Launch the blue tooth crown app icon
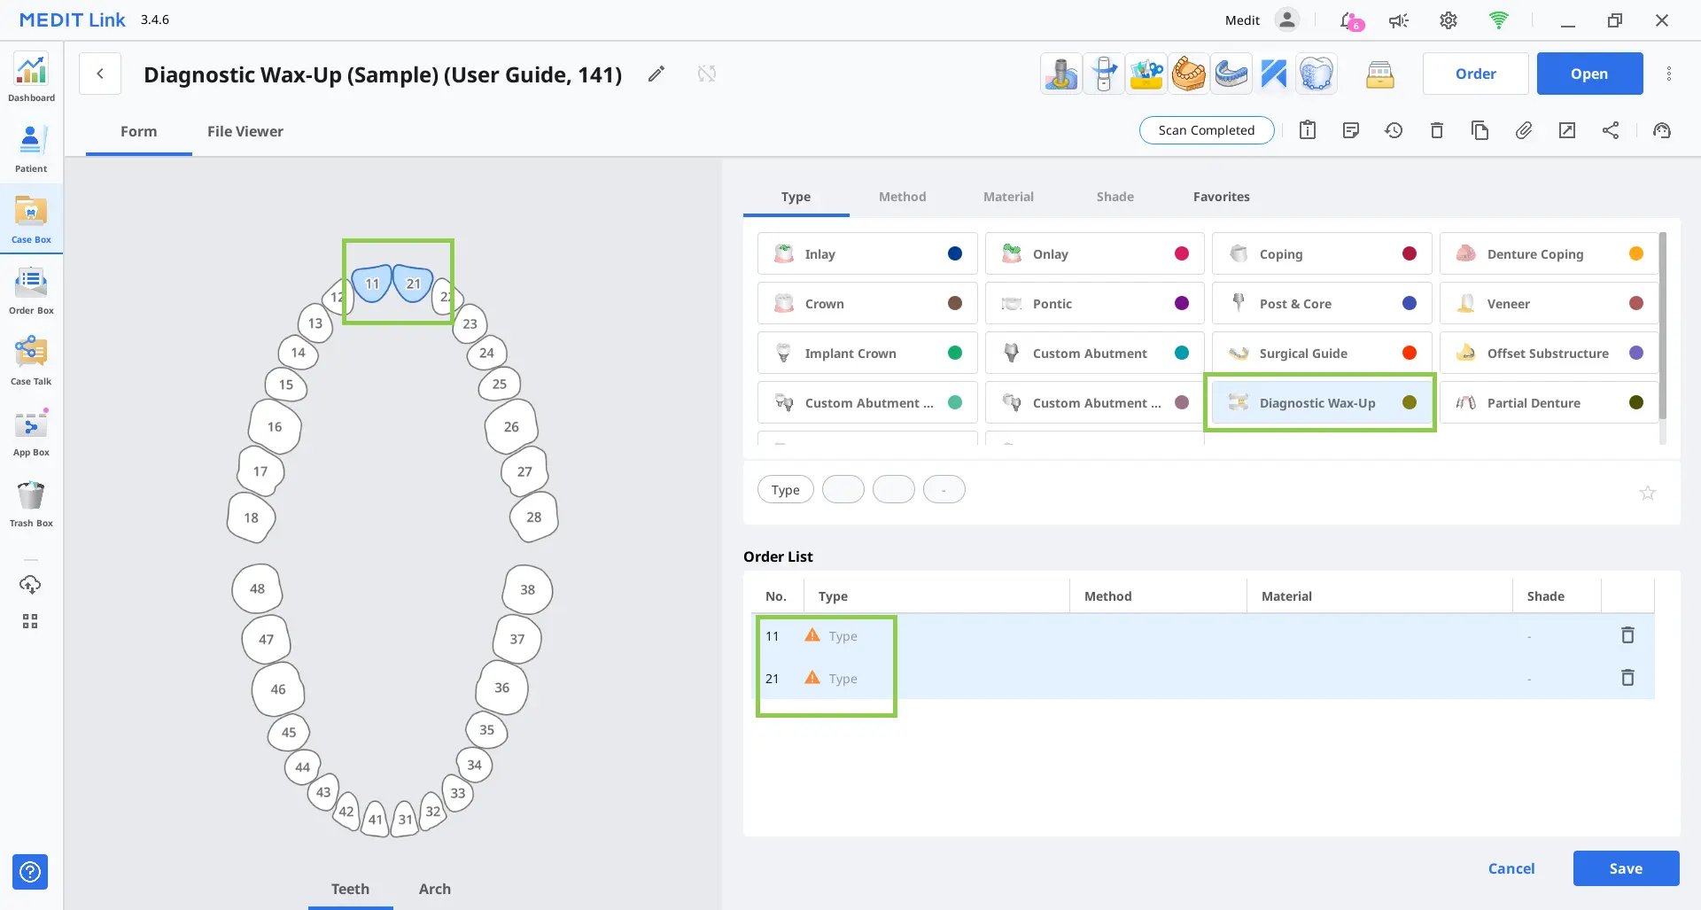The height and width of the screenshot is (910, 1701). pos(1317,74)
